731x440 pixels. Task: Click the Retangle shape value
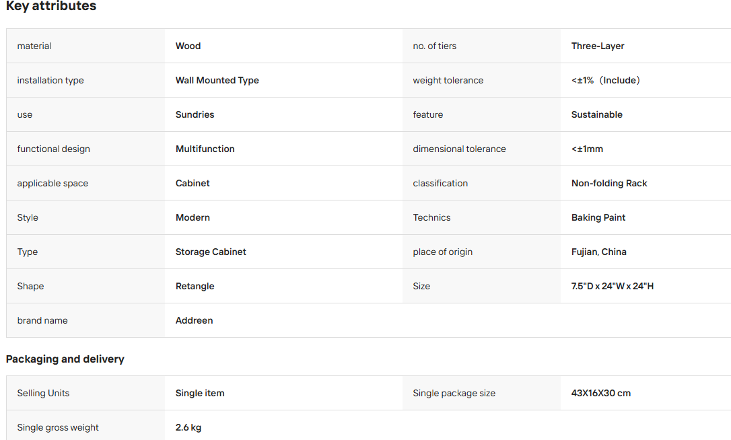(x=195, y=286)
